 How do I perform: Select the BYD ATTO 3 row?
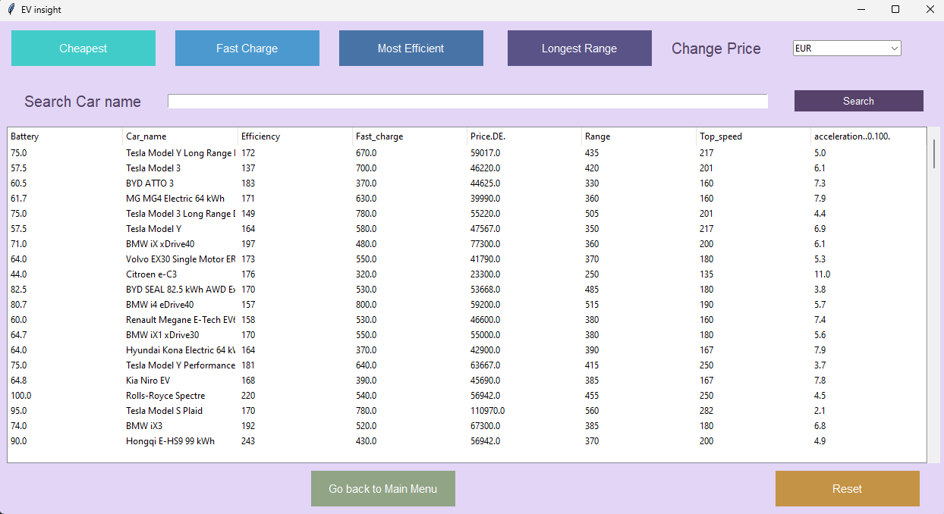point(467,183)
